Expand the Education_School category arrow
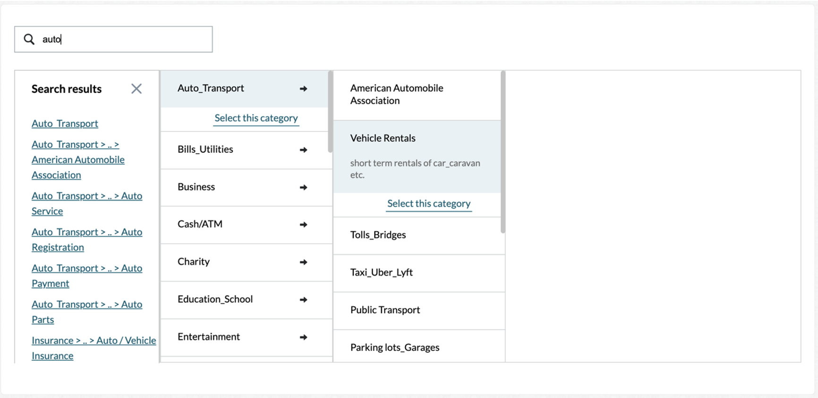Screen dimensions: 818x398 [304, 299]
